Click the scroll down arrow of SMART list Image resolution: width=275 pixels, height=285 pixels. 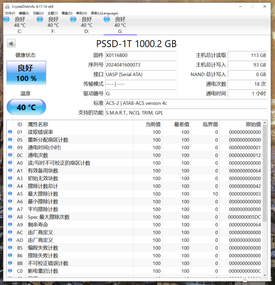[x=265, y=275]
